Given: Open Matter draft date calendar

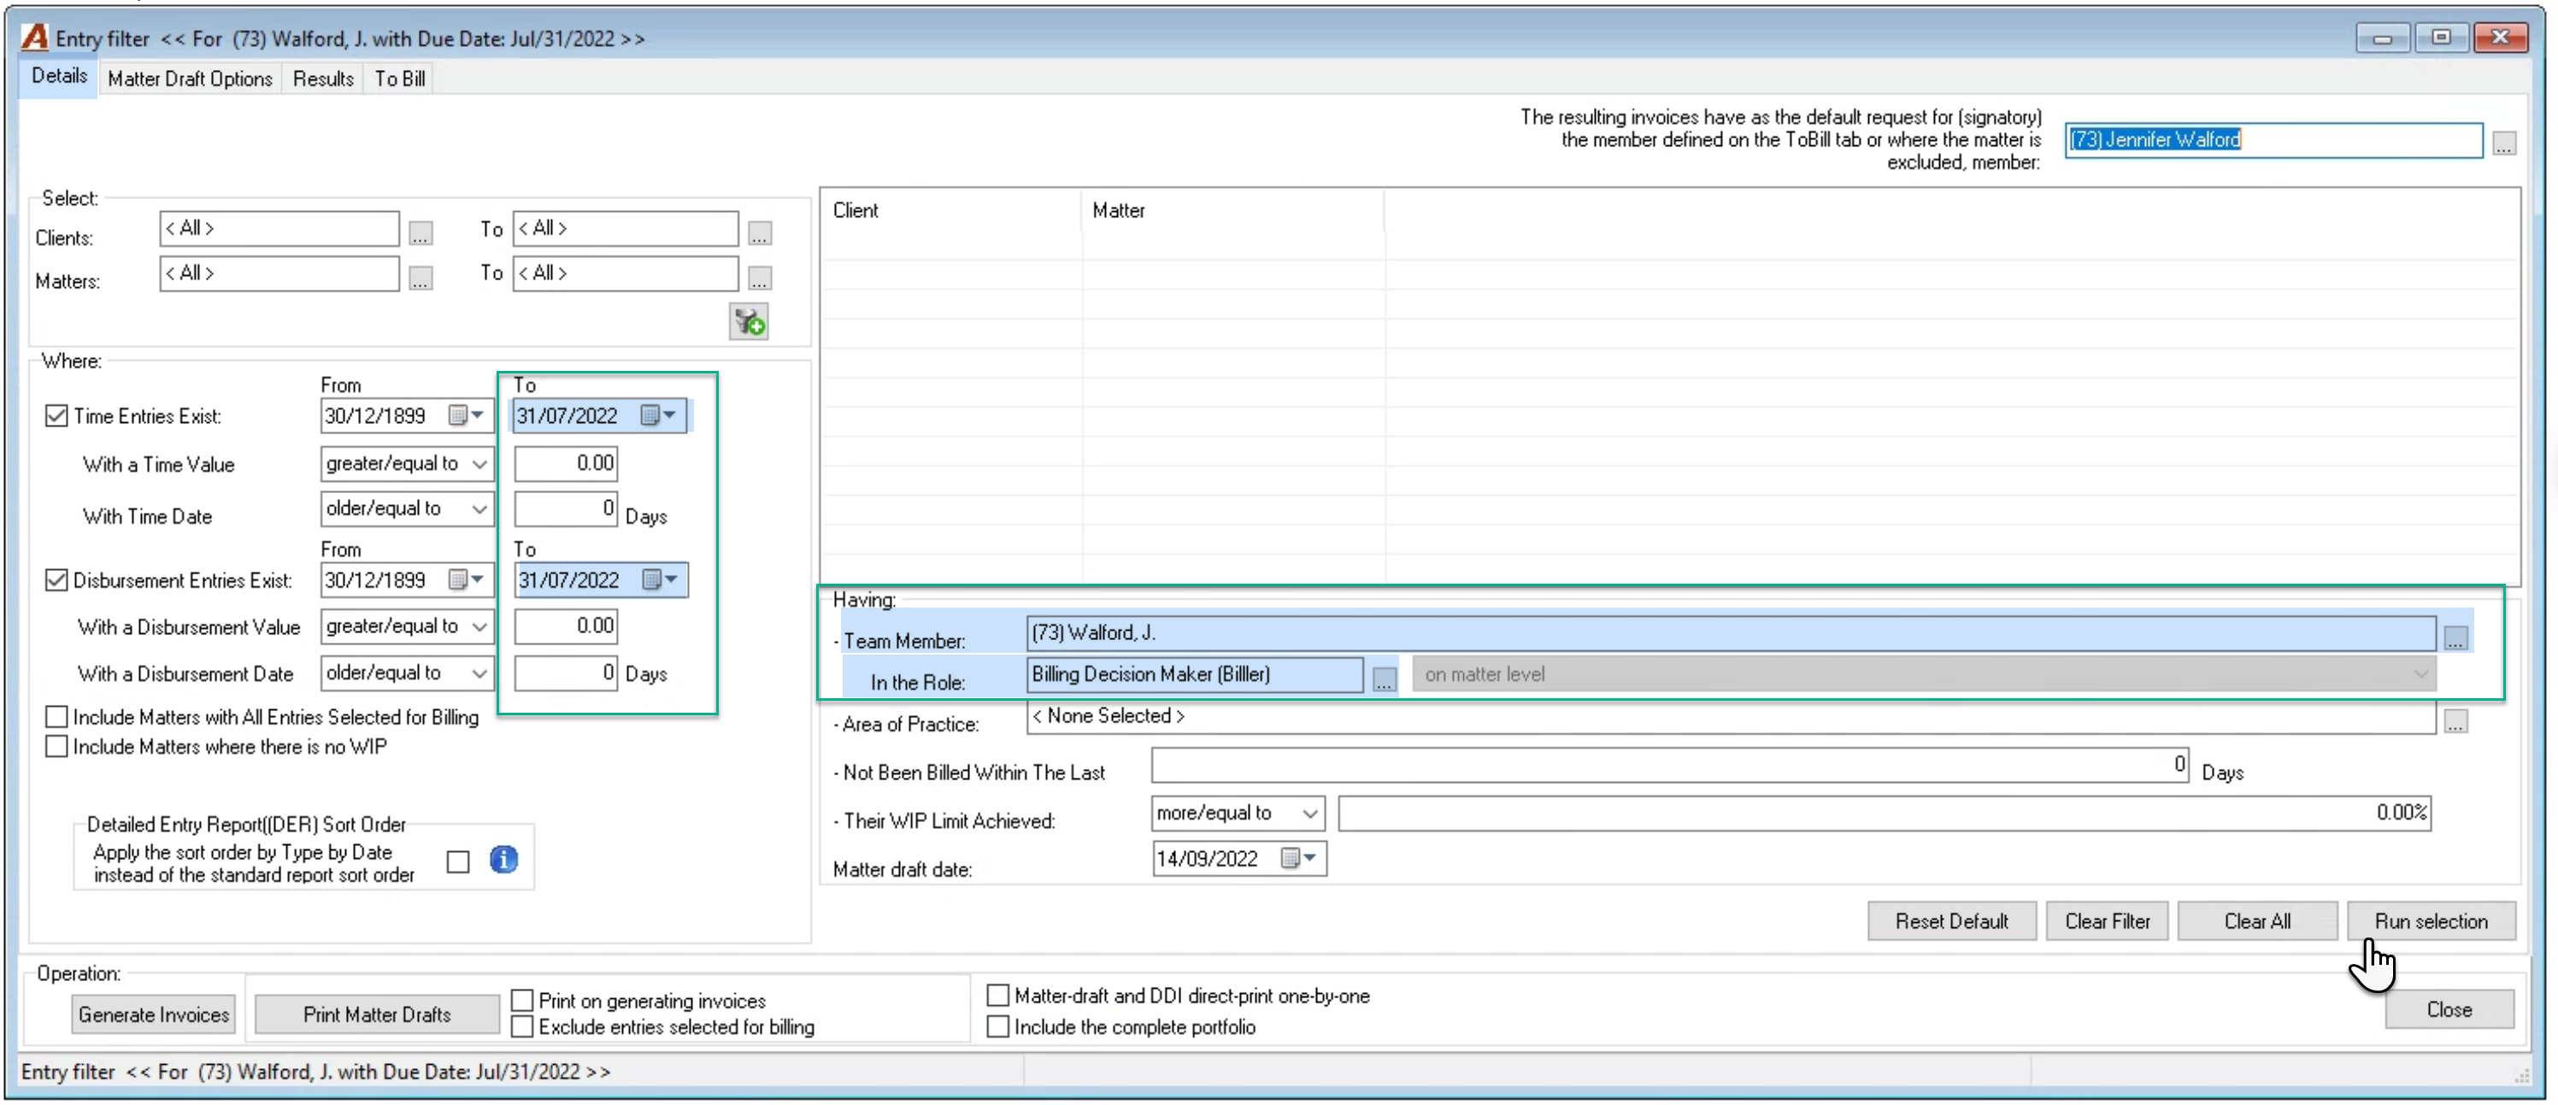Looking at the screenshot, I should click(x=1299, y=859).
